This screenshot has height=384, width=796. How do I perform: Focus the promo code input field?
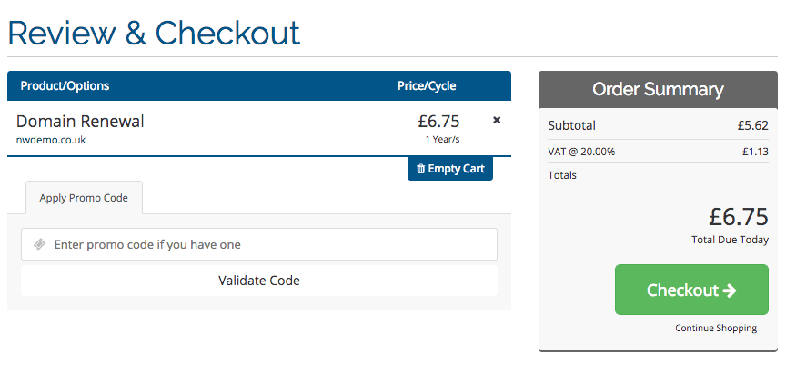[259, 244]
